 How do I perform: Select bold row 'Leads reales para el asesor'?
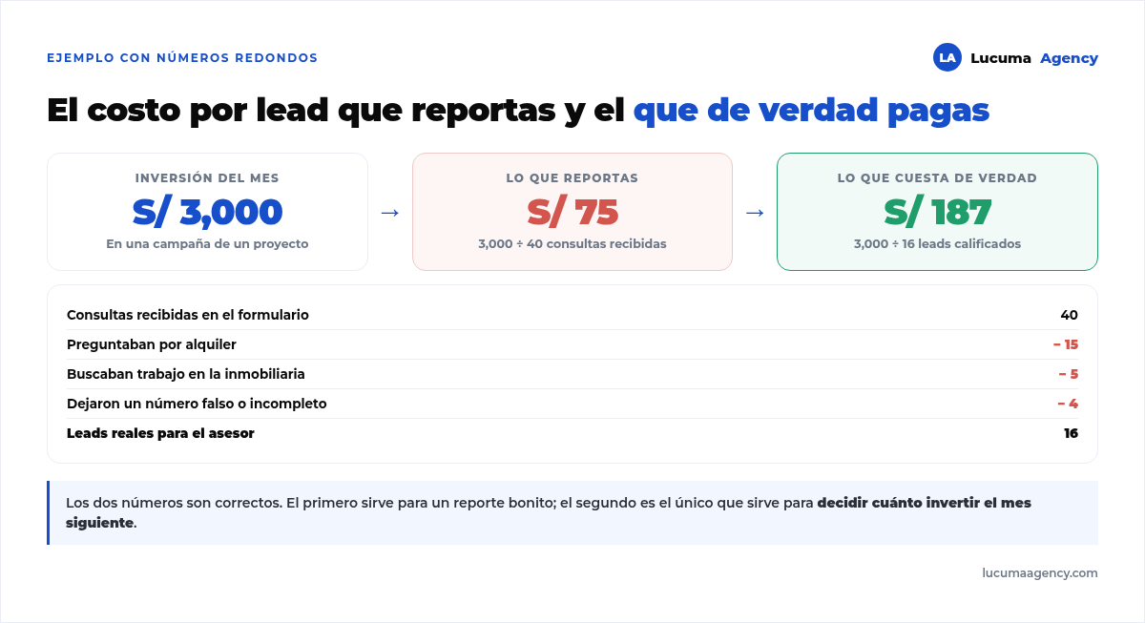pos(572,433)
